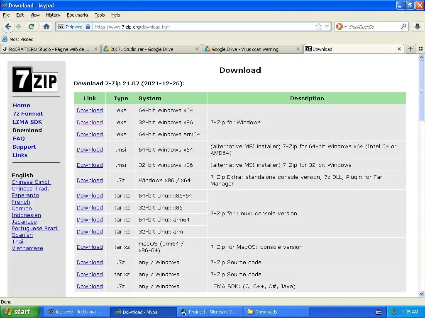Switch language to Portuguese Brazil
The image size is (425, 318).
coord(35,229)
